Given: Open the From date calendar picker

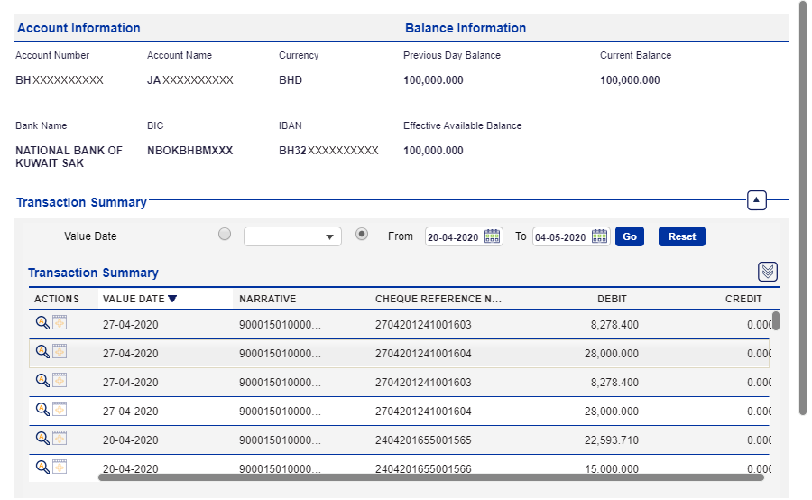Looking at the screenshot, I should (x=493, y=236).
